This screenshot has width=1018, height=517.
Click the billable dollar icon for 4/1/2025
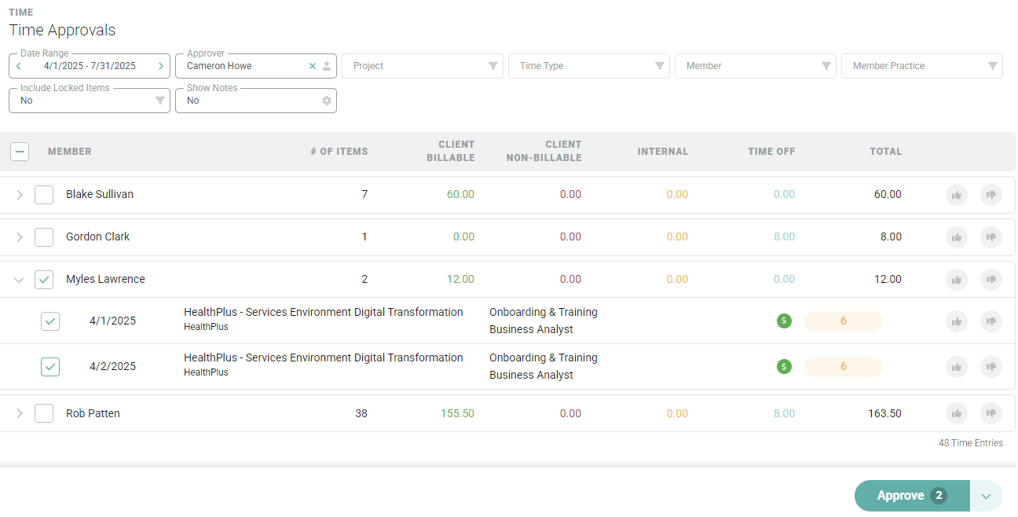tap(784, 321)
